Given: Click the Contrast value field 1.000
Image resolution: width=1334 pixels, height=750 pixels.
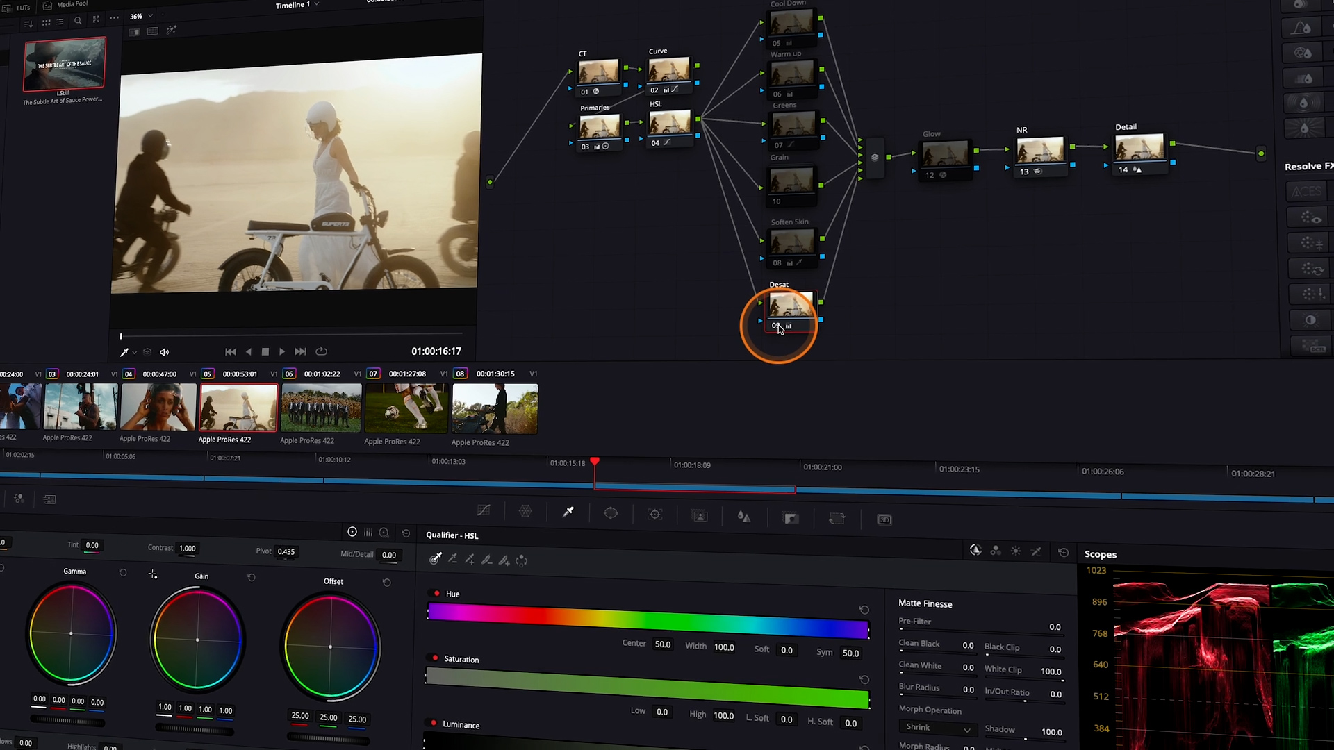Looking at the screenshot, I should tap(188, 549).
